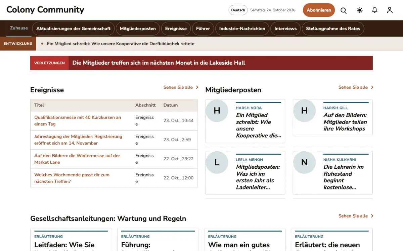See all in Gesellschaftsanleitungen section

[x=356, y=216]
